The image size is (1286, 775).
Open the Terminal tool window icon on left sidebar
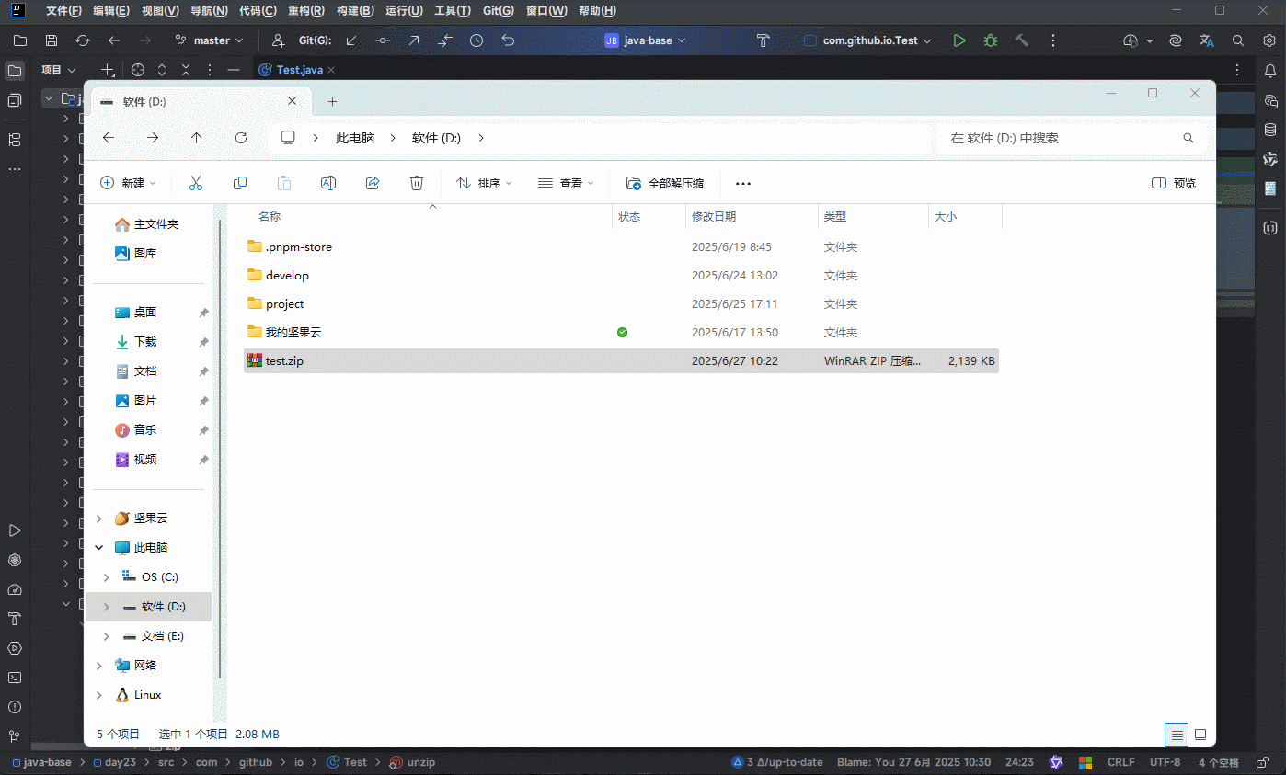[x=15, y=678]
